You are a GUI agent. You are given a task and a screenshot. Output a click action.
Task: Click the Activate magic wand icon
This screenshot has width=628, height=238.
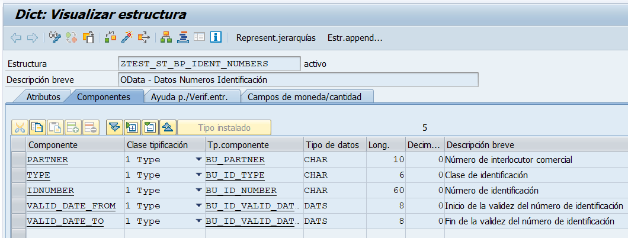tap(126, 38)
